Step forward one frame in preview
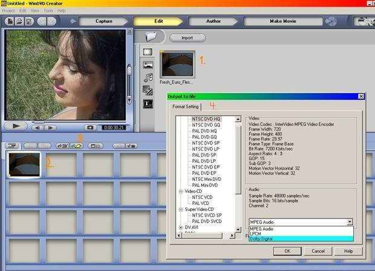 (x=51, y=128)
